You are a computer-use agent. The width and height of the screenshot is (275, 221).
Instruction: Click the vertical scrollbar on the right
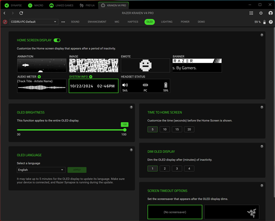tap(274, 113)
